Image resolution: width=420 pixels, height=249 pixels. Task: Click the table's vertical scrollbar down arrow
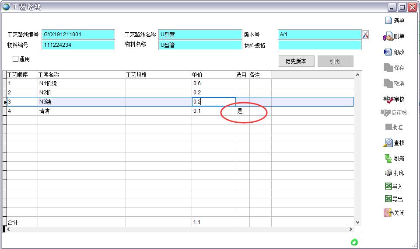[357, 222]
